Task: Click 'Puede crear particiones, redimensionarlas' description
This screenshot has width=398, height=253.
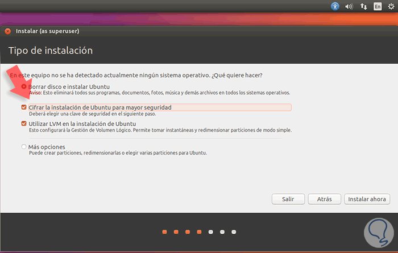Action: (x=118, y=153)
